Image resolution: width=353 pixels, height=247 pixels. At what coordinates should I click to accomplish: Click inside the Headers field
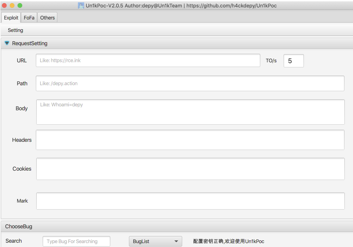point(190,140)
